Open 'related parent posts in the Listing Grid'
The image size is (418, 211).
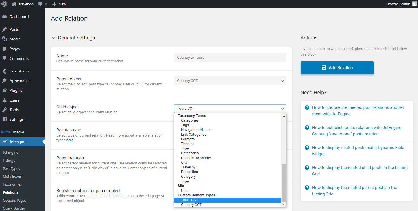click(354, 191)
